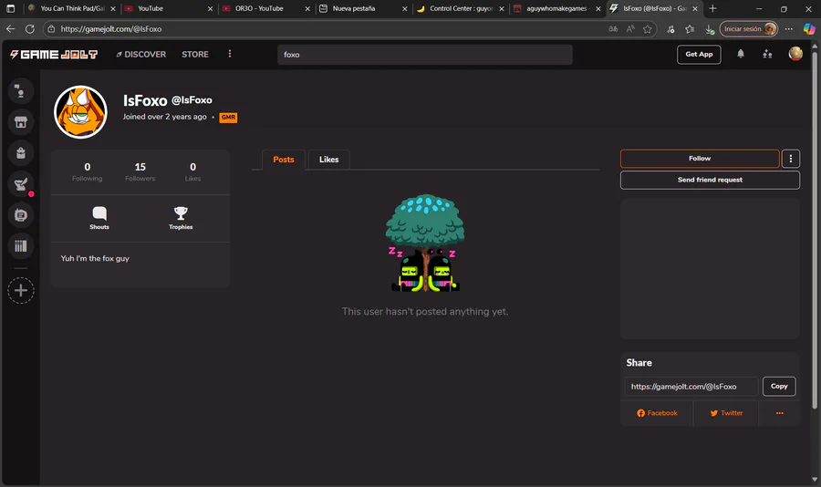821x487 pixels.
Task: Click the IsFoxo profile avatar
Action: 80,112
